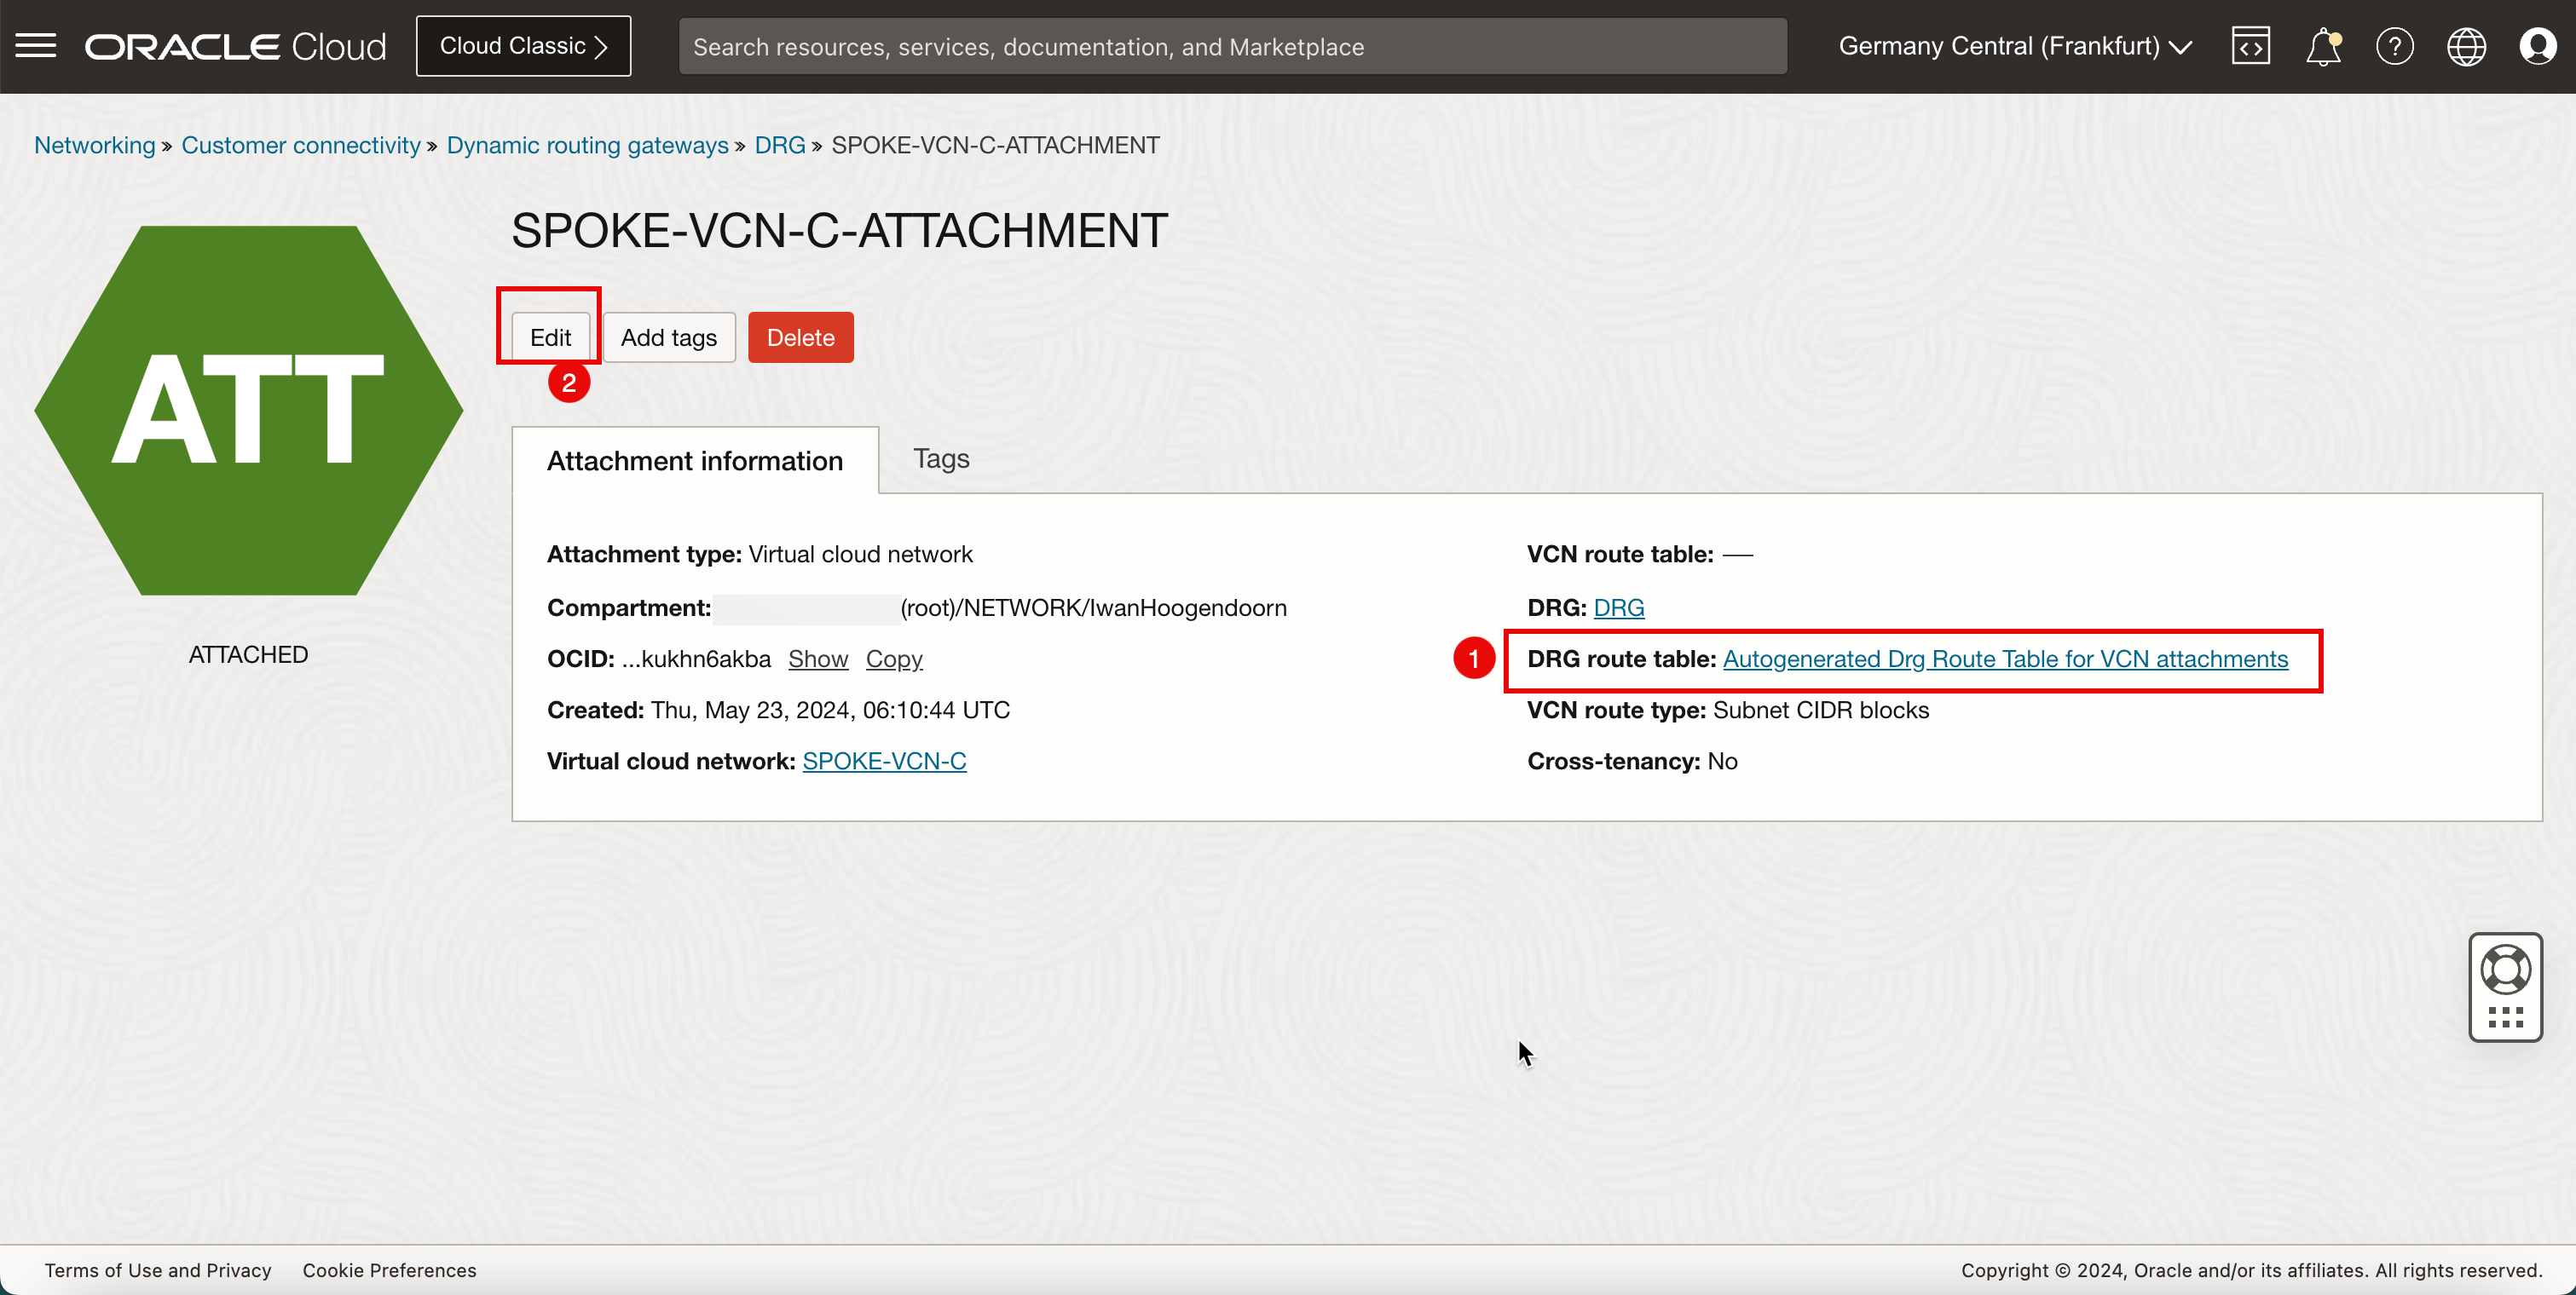The image size is (2576, 1295).
Task: Click the Add tags button
Action: (x=669, y=337)
